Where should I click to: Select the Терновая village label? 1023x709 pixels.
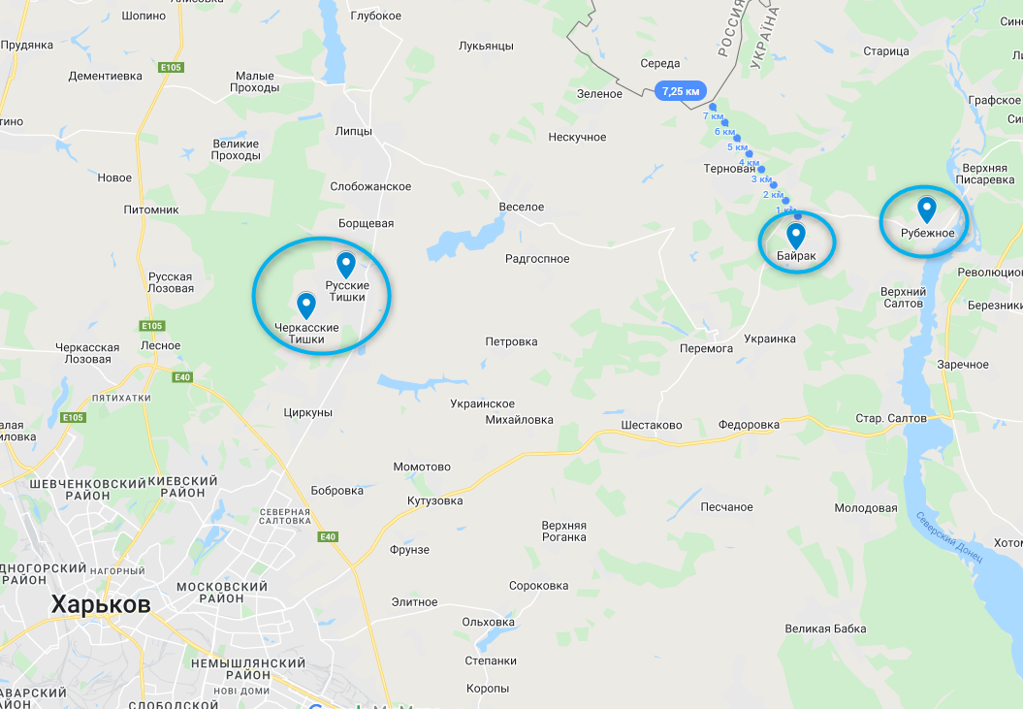coord(729,169)
